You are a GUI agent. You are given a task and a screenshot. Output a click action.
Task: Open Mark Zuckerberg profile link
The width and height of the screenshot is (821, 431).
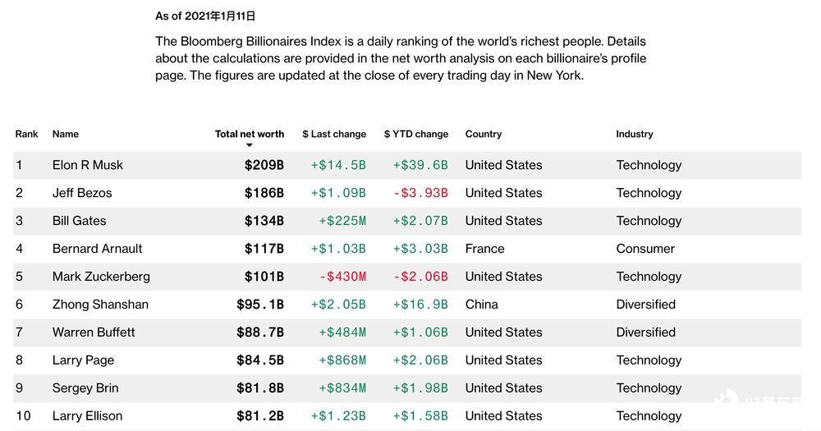[x=101, y=277]
